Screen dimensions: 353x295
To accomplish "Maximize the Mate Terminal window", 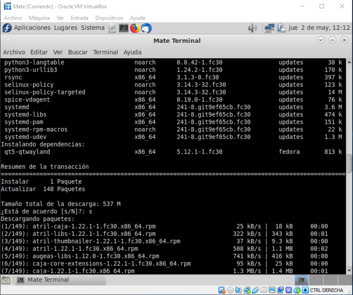I will point(333,40).
